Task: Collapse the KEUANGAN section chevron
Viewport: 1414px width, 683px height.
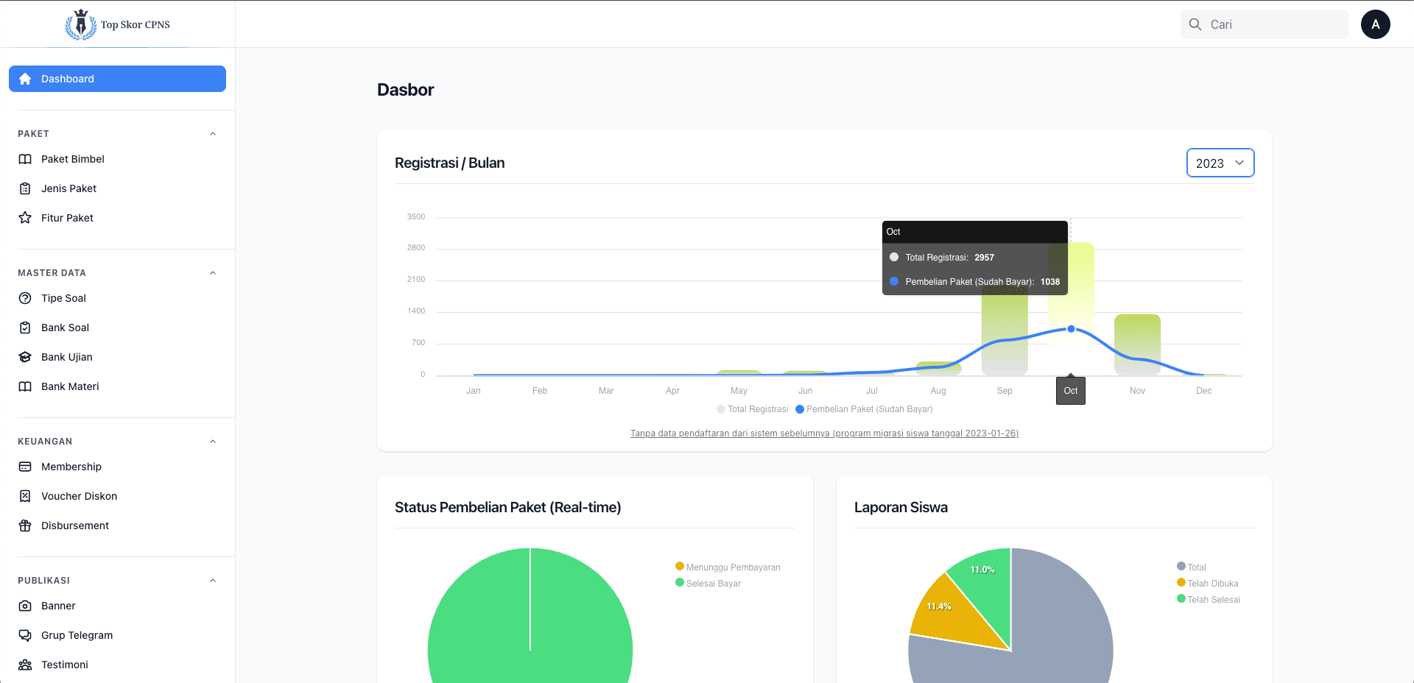Action: 213,442
